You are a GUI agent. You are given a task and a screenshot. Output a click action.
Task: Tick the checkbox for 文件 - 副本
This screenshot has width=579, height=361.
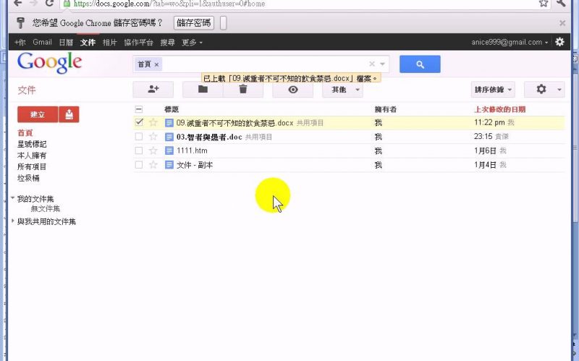point(139,165)
